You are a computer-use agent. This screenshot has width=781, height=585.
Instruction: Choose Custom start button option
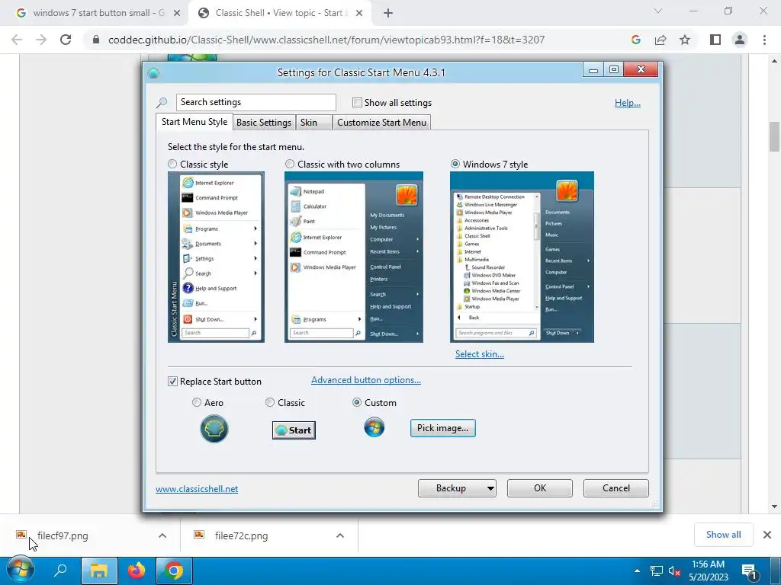(357, 402)
